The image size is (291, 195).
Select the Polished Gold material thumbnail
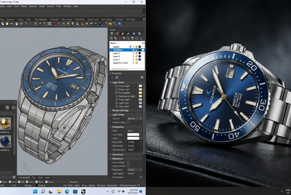[5, 124]
